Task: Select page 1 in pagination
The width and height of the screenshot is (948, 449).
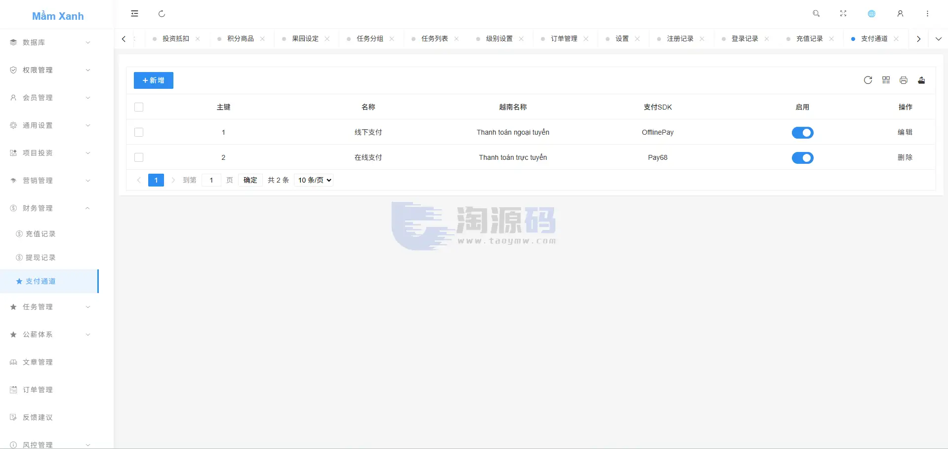Action: click(x=156, y=180)
